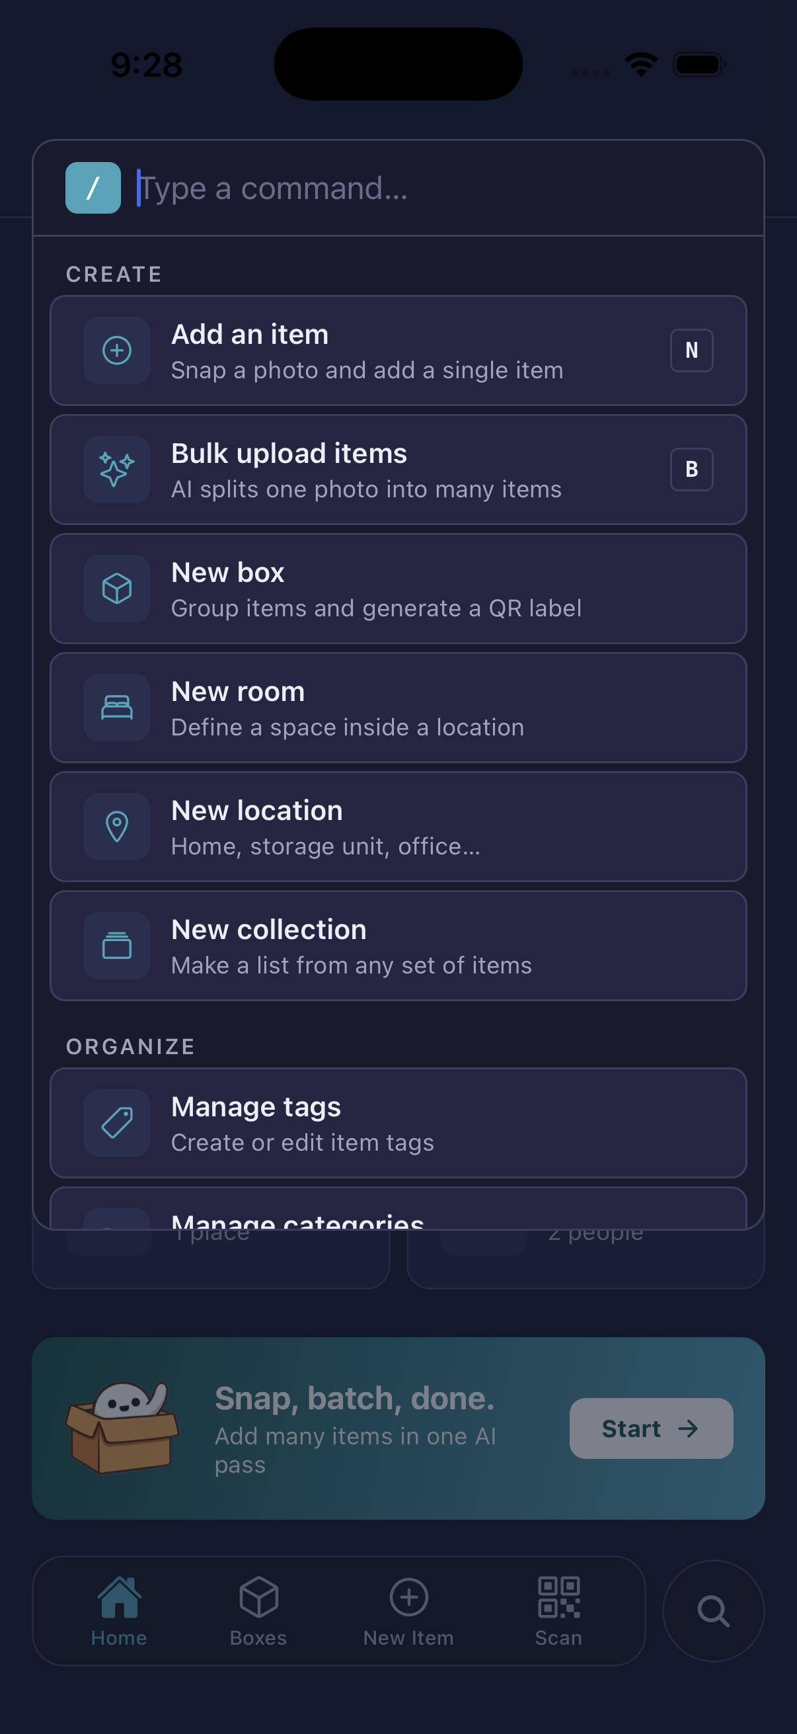Choose the Add an item command
797x1734 pixels.
398,351
